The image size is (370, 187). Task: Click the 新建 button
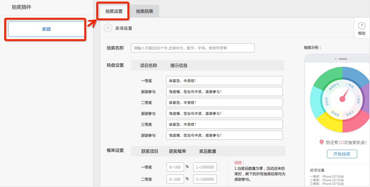tap(46, 29)
